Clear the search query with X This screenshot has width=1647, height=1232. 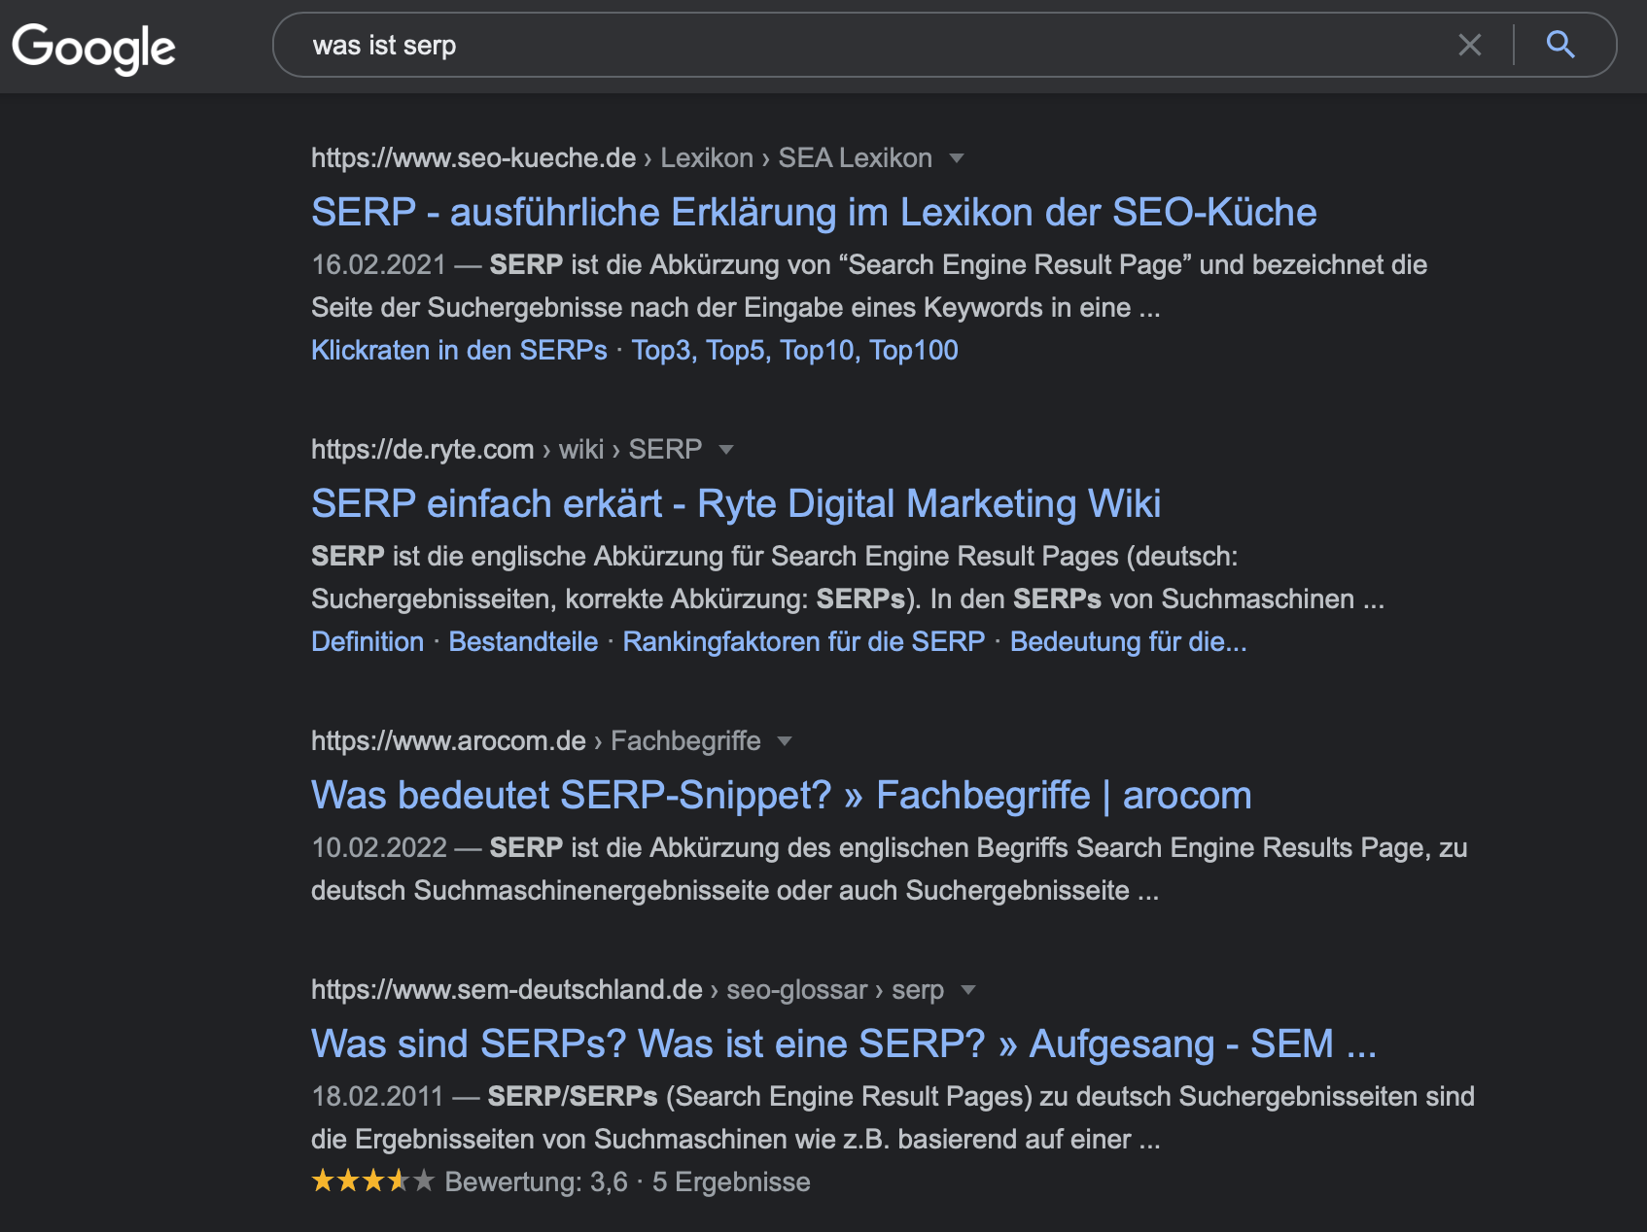click(x=1469, y=45)
